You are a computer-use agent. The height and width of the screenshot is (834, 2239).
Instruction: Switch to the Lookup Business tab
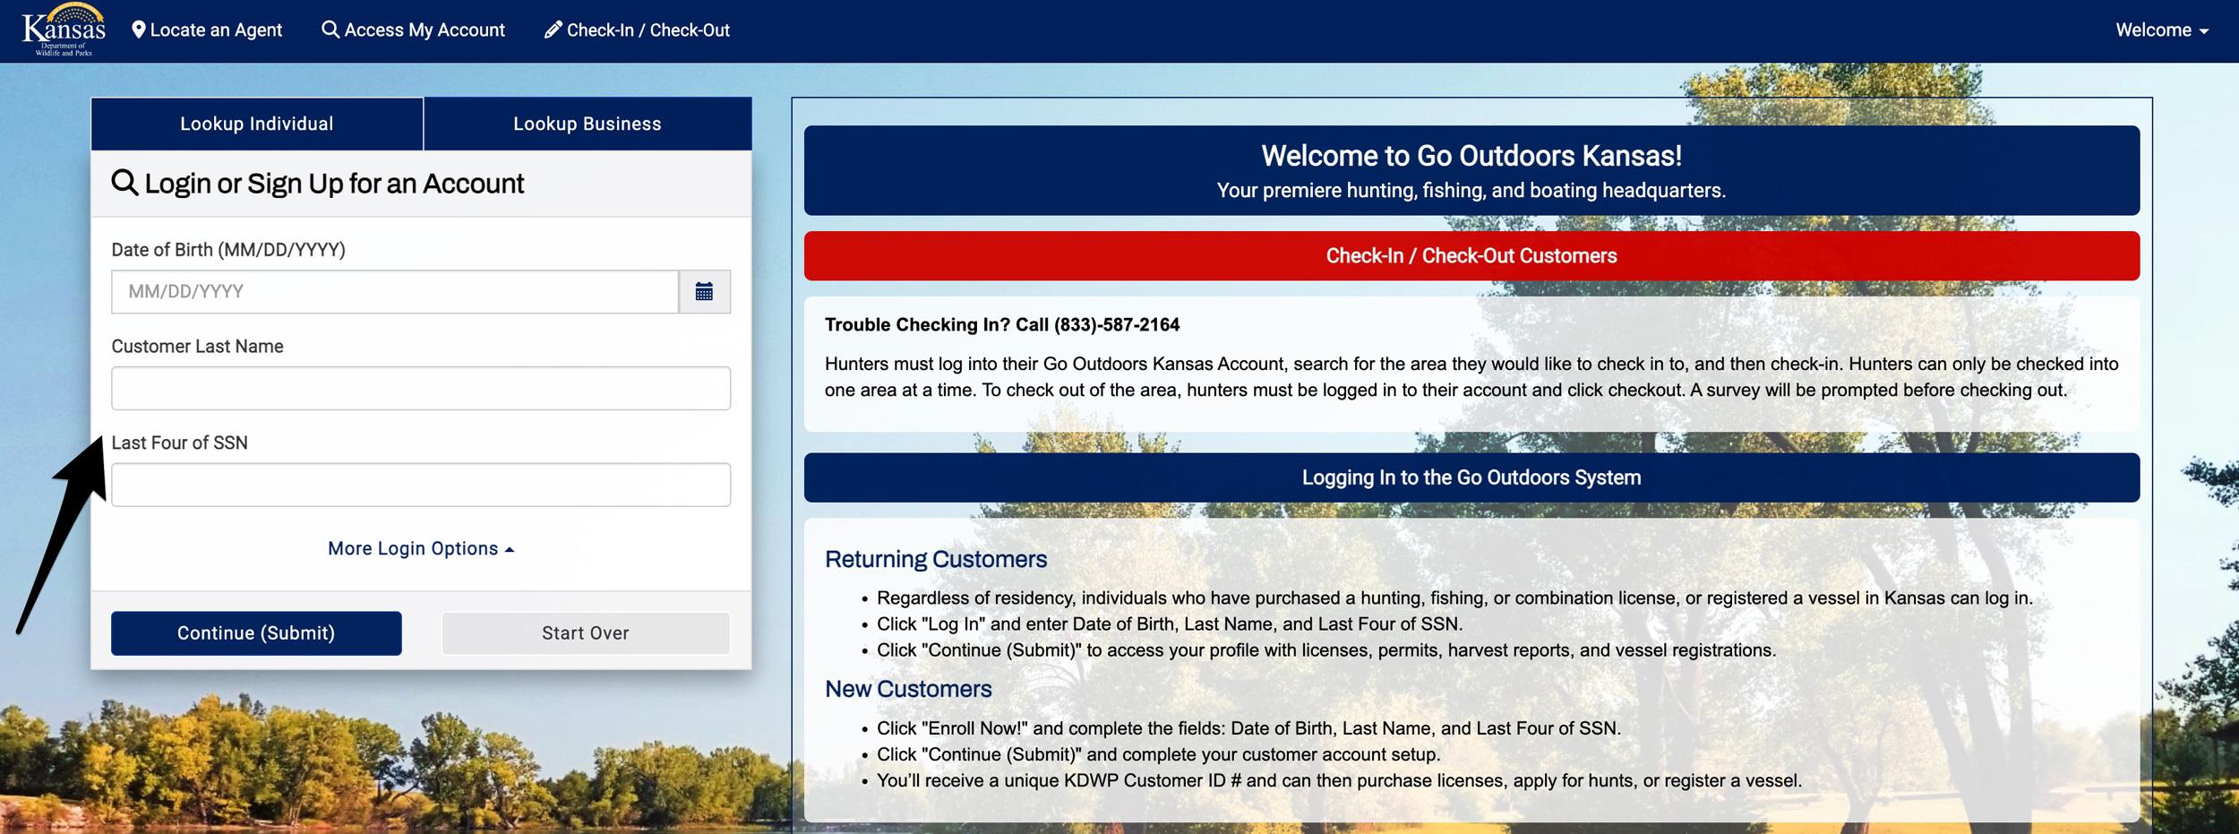(587, 124)
